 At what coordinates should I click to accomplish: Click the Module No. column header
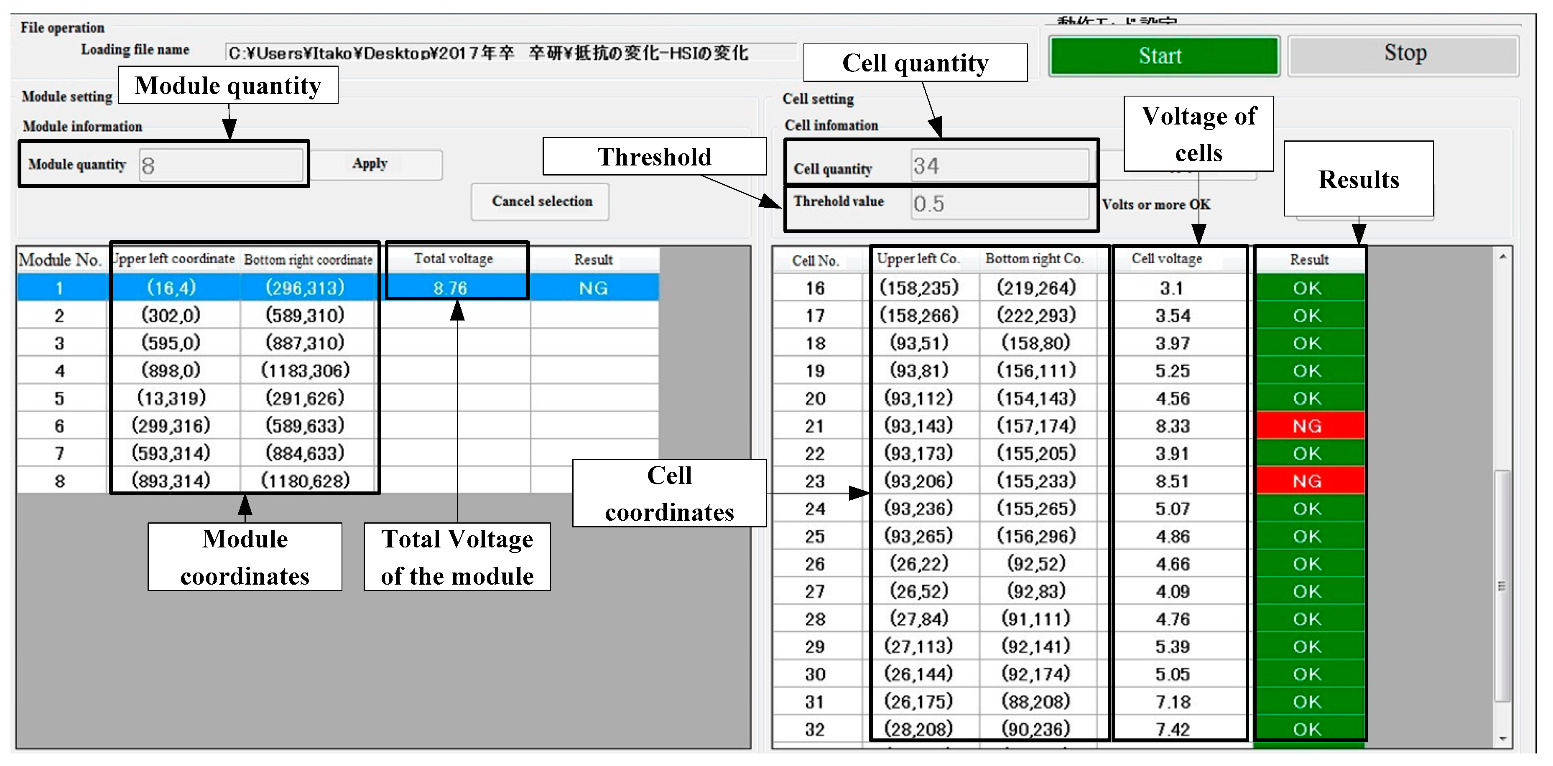[x=59, y=260]
